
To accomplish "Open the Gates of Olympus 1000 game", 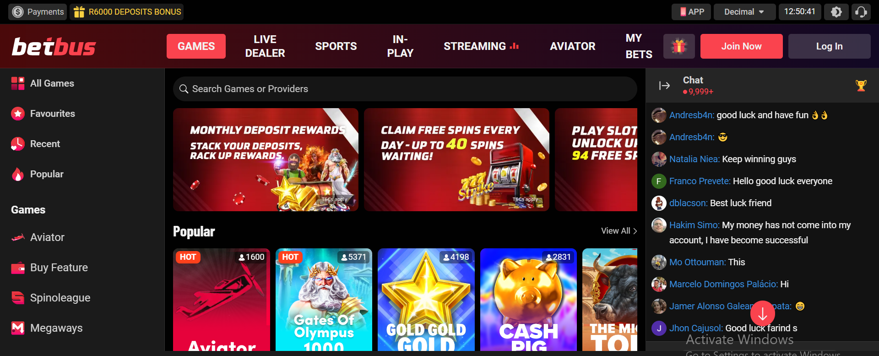I will tap(324, 300).
